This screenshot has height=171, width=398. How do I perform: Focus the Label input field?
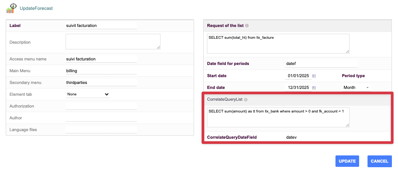pos(101,25)
